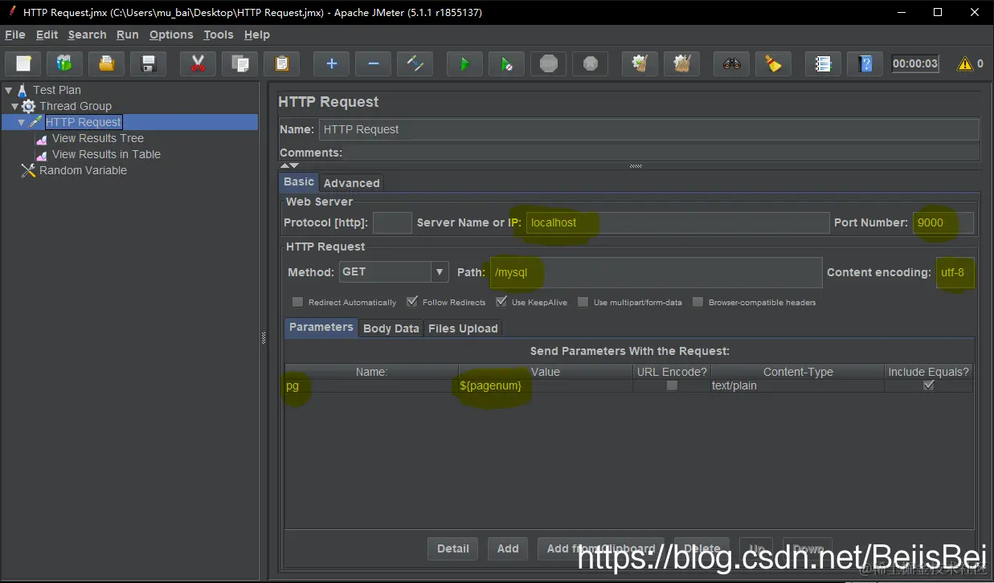The height and width of the screenshot is (583, 994).
Task: Toggle Follow Redirects checkbox
Action: 412,302
